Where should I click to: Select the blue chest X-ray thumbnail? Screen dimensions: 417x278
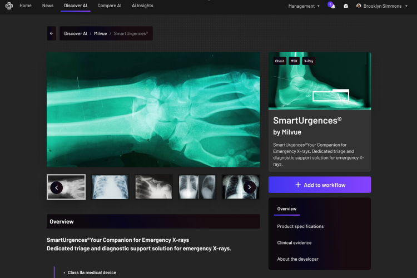pos(110,187)
